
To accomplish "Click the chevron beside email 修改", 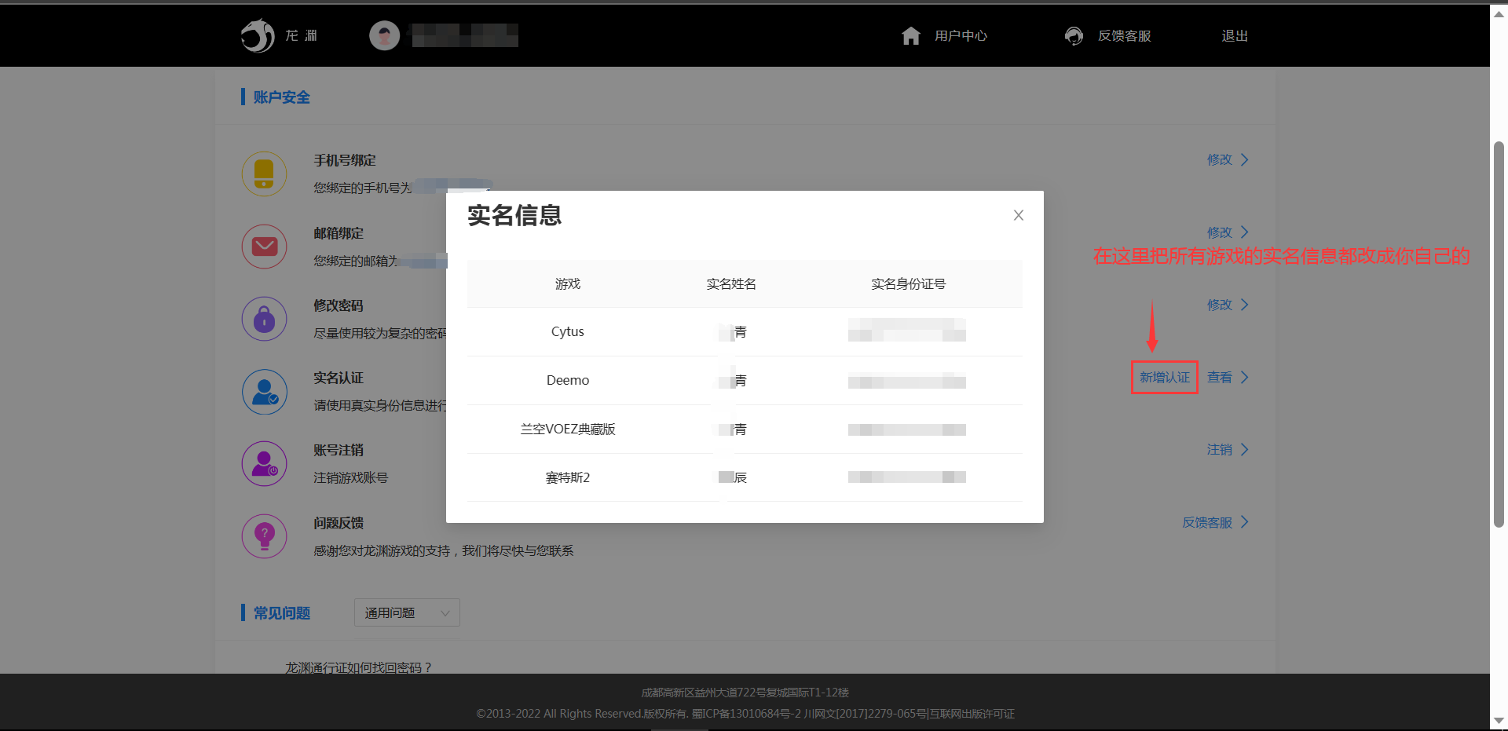I will point(1245,232).
